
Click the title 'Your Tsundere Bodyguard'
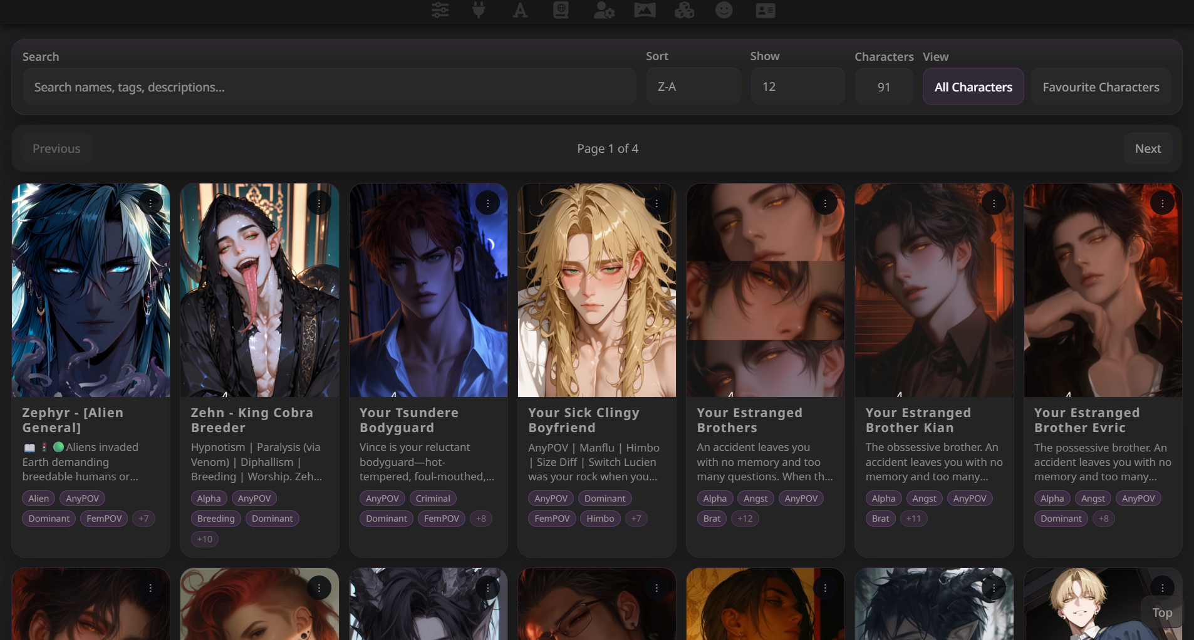tap(409, 420)
